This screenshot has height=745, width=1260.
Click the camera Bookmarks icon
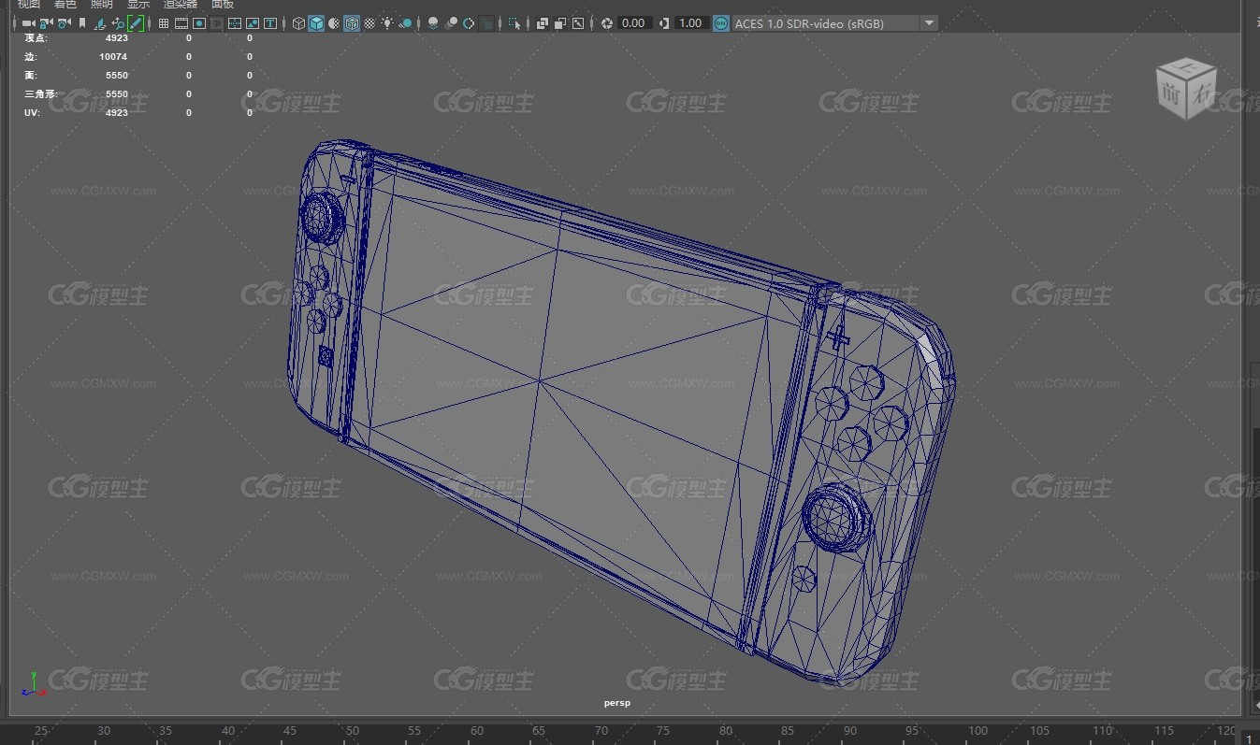coord(82,23)
